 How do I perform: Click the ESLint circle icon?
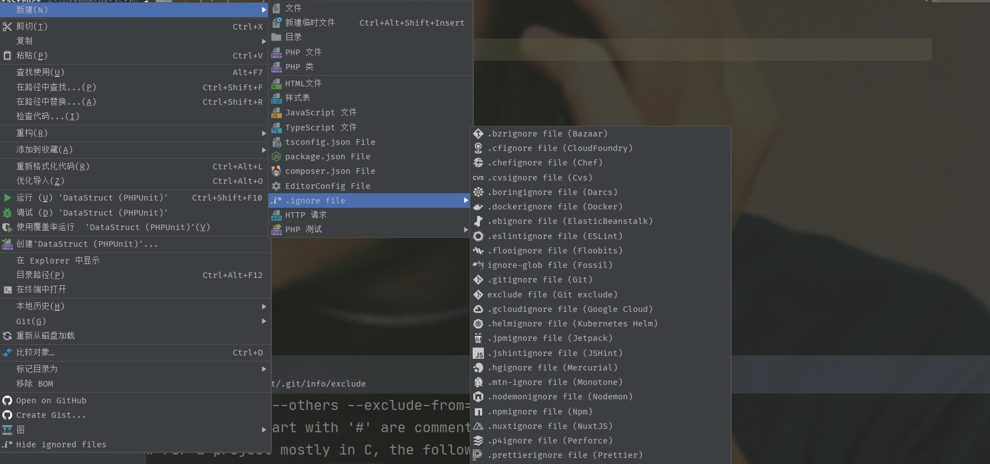pyautogui.click(x=478, y=236)
